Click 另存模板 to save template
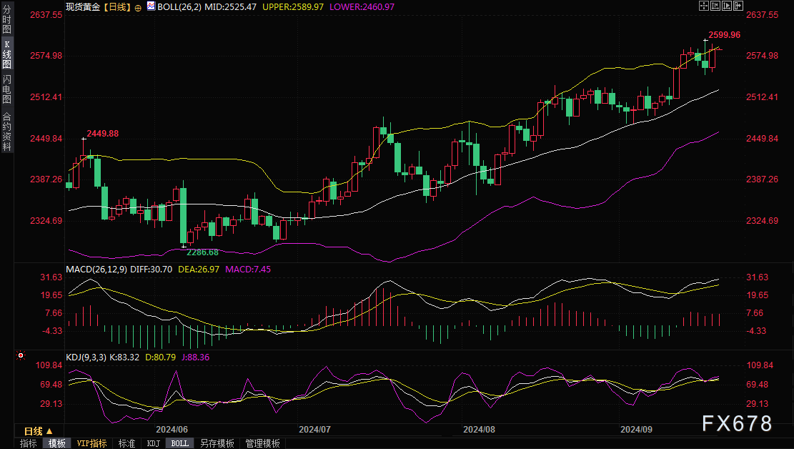Viewport: 794px width, 449px height. (x=217, y=443)
